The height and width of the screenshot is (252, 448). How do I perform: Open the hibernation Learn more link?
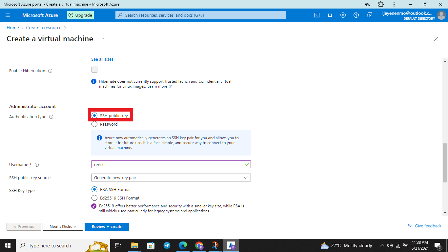point(157,86)
